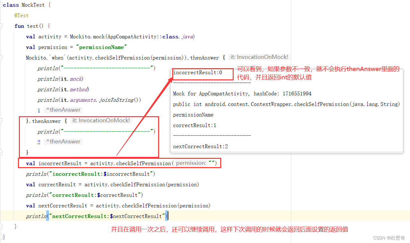Click the println(it.method) line
Screen dimensions: 410x243
point(63,89)
